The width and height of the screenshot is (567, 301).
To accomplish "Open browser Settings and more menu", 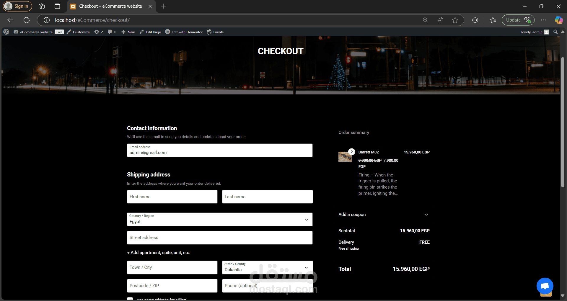I will [543, 20].
